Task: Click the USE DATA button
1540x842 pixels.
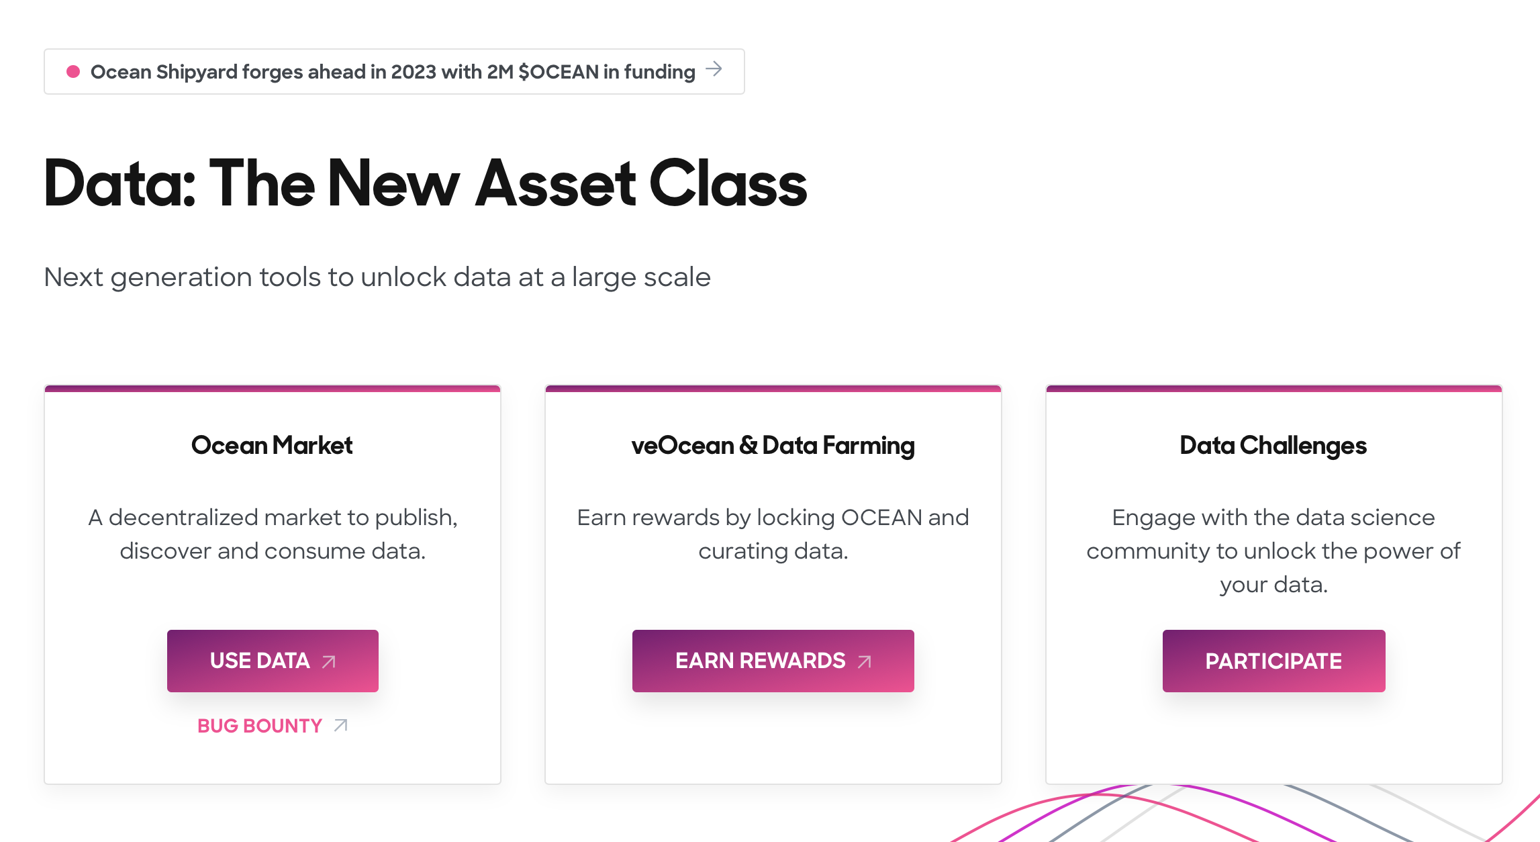Action: (273, 661)
